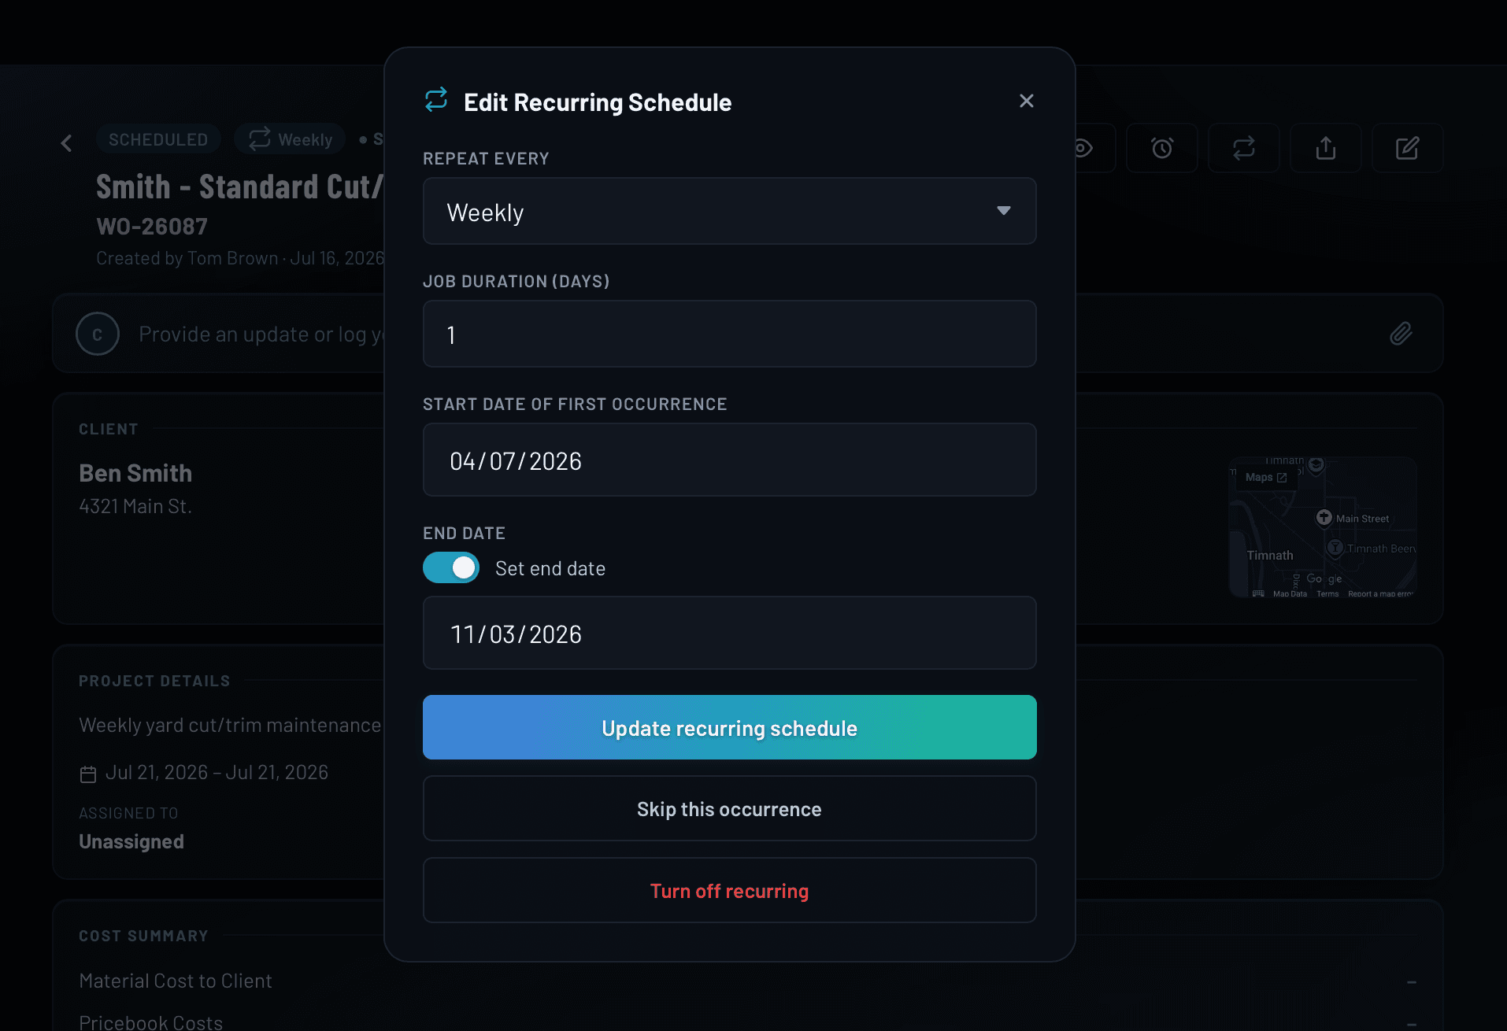Click the user avatar circle C
The height and width of the screenshot is (1031, 1507).
click(x=98, y=334)
